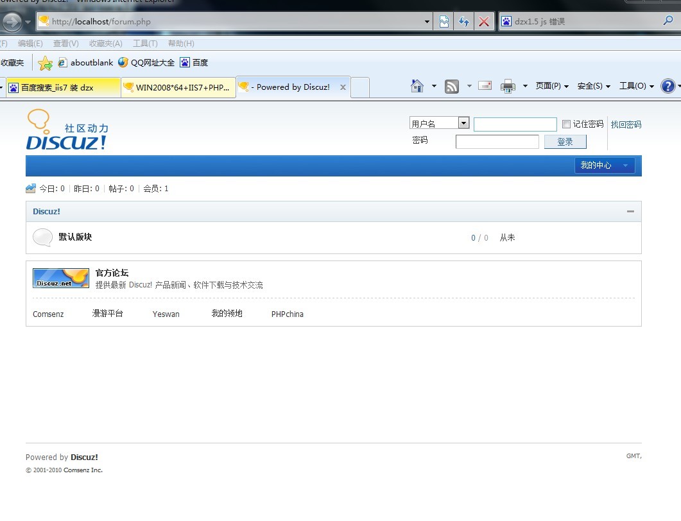Click the 登录 login button
681x521 pixels.
click(x=565, y=142)
